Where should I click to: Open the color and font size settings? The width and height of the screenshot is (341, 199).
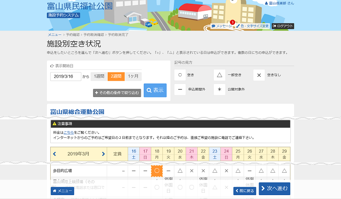(252, 26)
